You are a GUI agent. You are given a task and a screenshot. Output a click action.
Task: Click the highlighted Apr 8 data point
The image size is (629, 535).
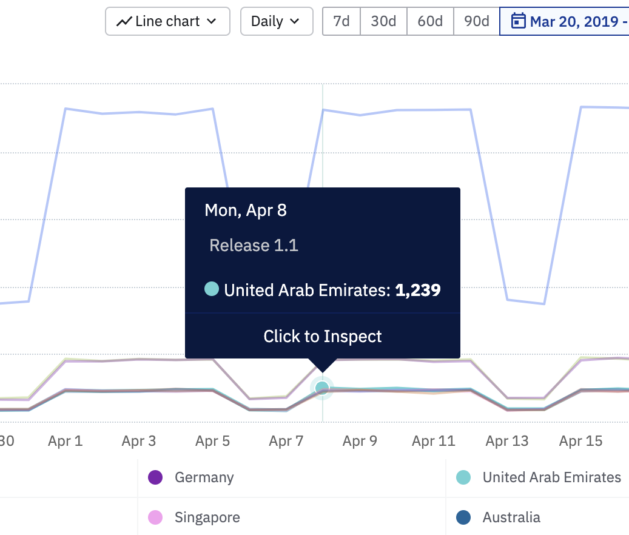[322, 388]
